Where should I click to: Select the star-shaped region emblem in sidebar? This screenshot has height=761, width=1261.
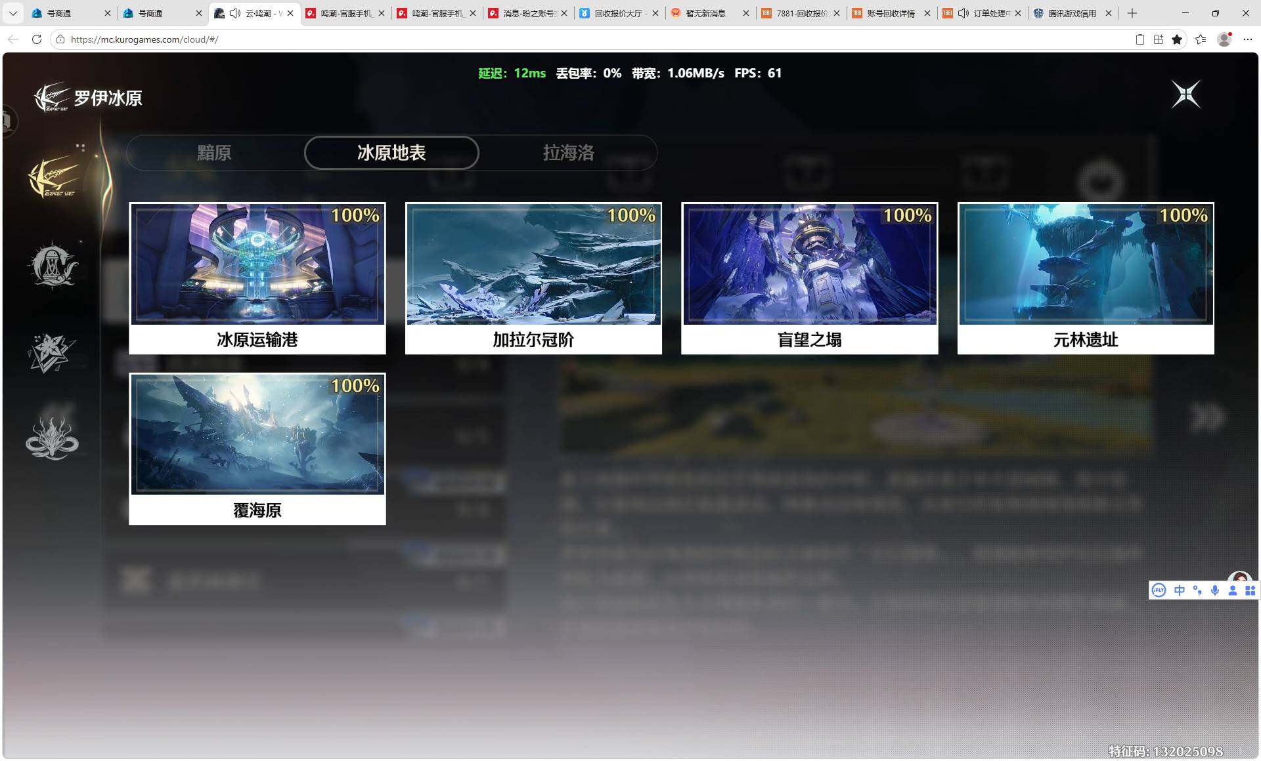pyautogui.click(x=52, y=352)
